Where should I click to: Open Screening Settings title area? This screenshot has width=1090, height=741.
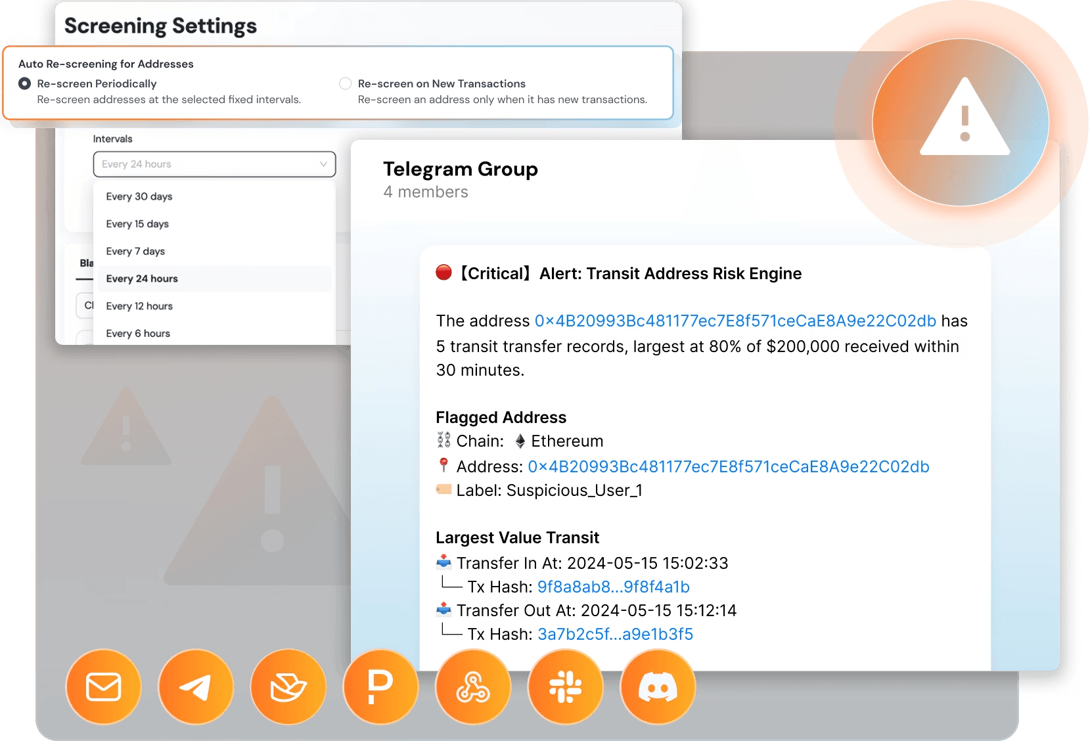click(160, 26)
